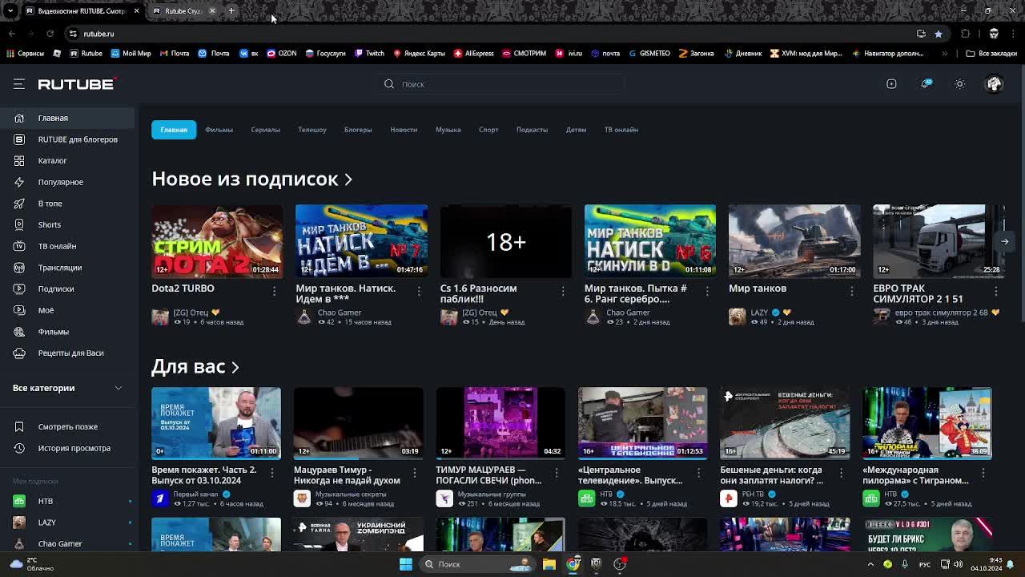Open the LAZY subscription channel
Image resolution: width=1025 pixels, height=577 pixels.
pyautogui.click(x=67, y=523)
